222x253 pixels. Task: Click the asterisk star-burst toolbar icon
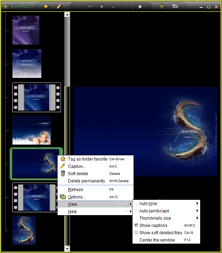(102, 7)
